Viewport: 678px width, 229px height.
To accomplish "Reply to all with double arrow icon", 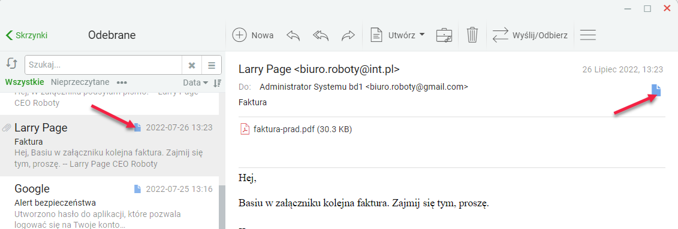I will pyautogui.click(x=320, y=35).
